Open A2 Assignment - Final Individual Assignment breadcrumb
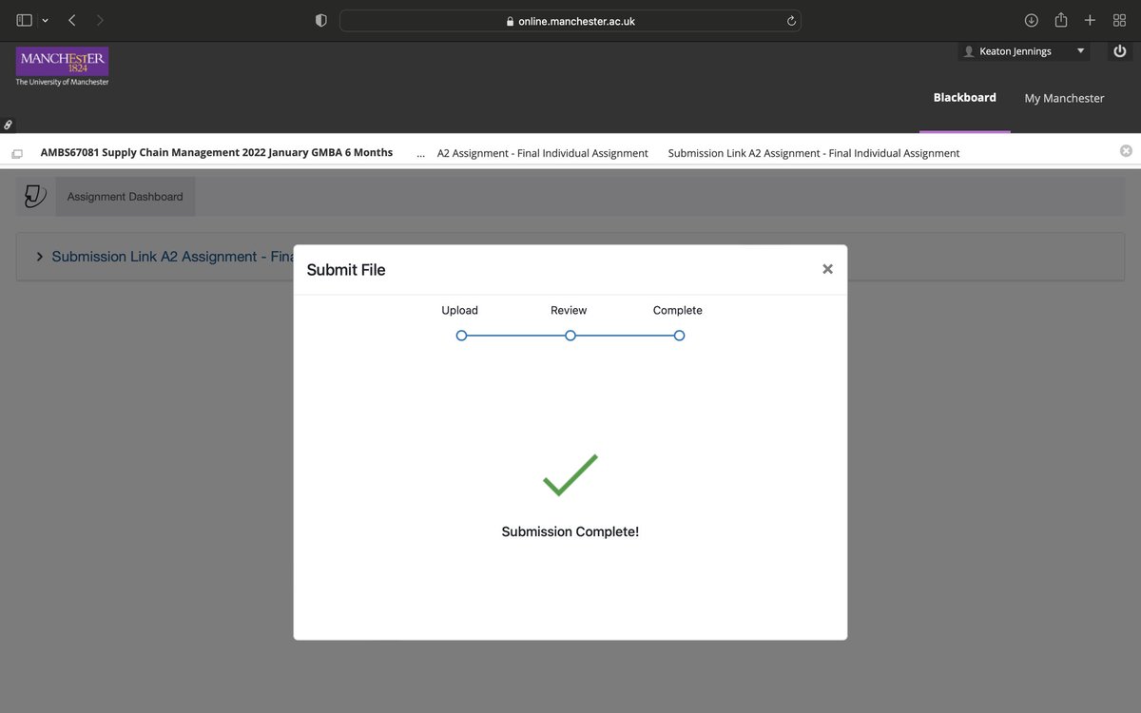The width and height of the screenshot is (1141, 713). click(x=542, y=153)
